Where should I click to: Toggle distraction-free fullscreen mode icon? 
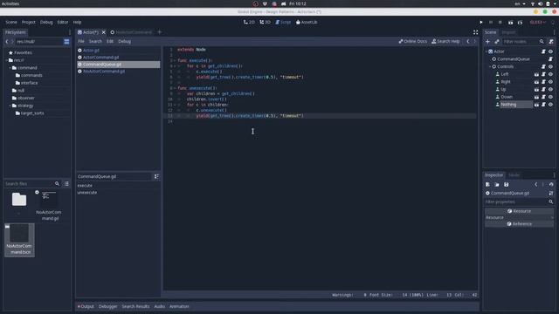tap(475, 32)
